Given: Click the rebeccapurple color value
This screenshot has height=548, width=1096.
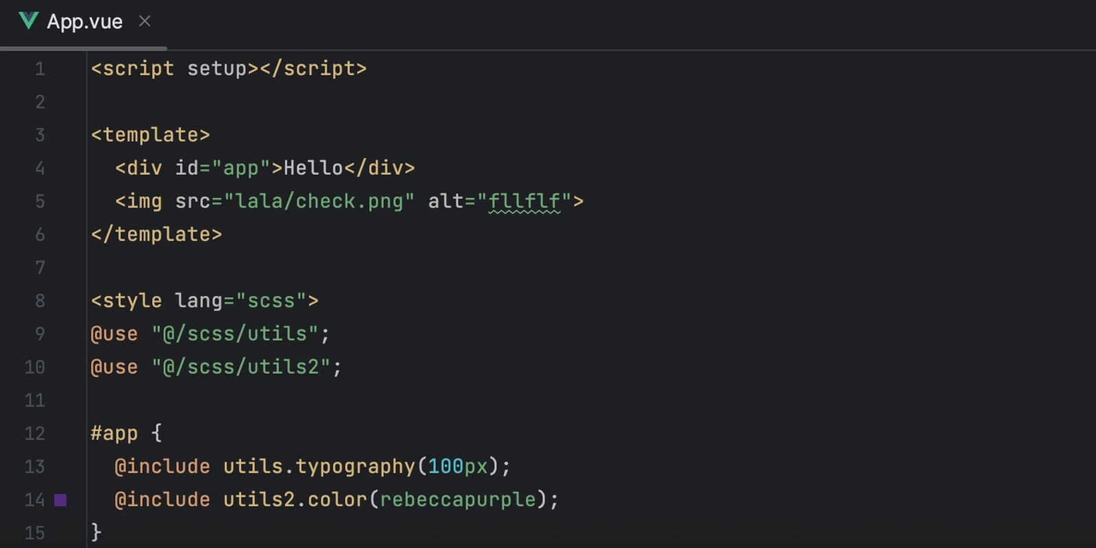Looking at the screenshot, I should [458, 499].
